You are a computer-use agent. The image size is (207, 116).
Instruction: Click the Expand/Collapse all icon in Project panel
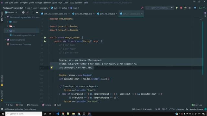pyautogui.click(x=27, y=13)
